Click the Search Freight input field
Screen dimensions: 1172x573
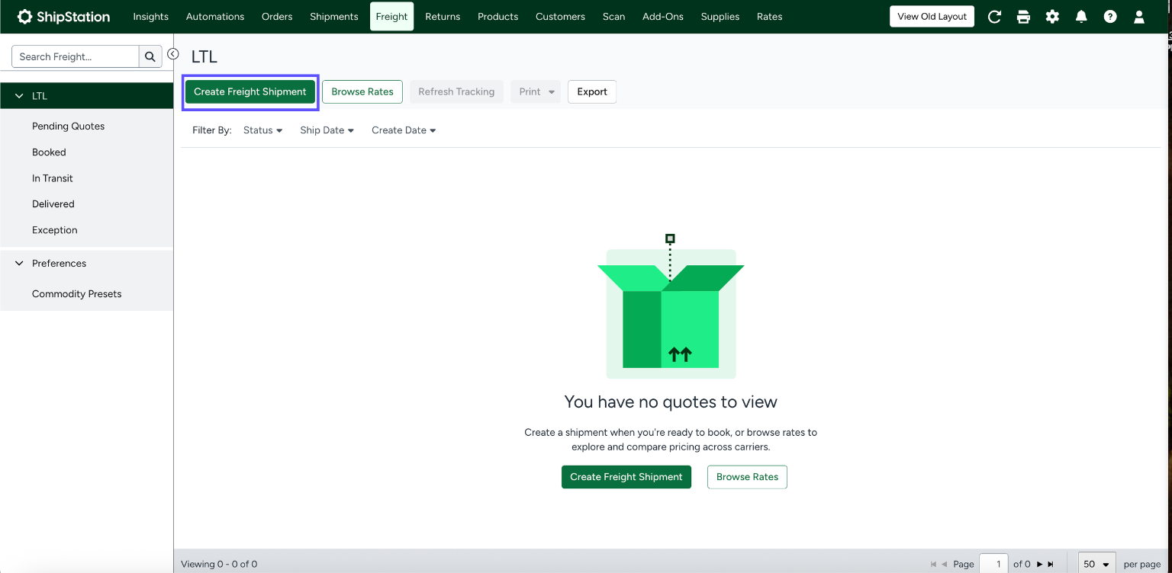click(76, 56)
